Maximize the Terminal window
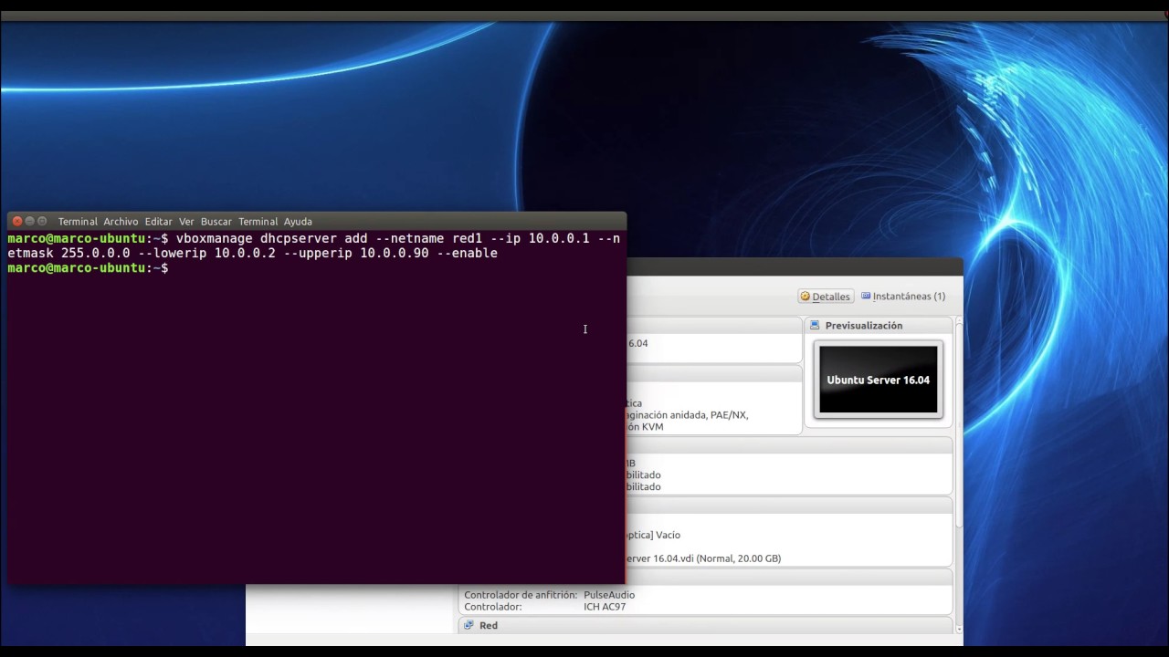 (42, 221)
